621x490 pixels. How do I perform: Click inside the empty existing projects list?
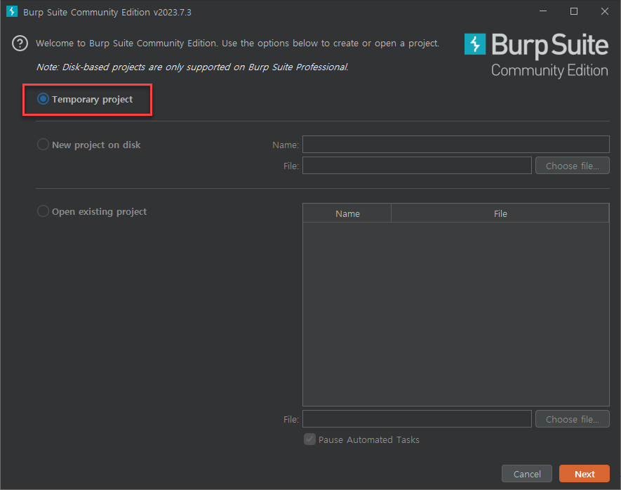point(456,314)
